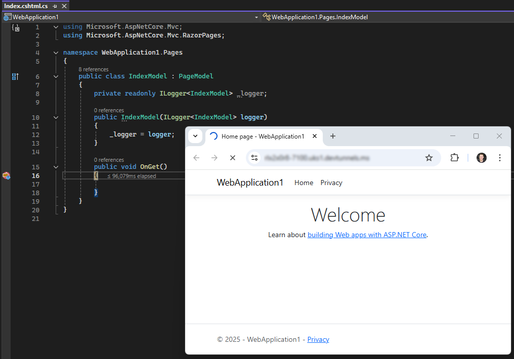This screenshot has height=359, width=514.
Task: Open the building Web apps with ASP.NET Core link
Action: click(367, 235)
